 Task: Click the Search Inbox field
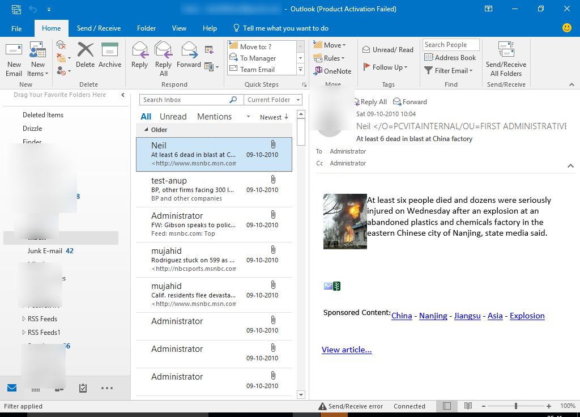pyautogui.click(x=185, y=100)
